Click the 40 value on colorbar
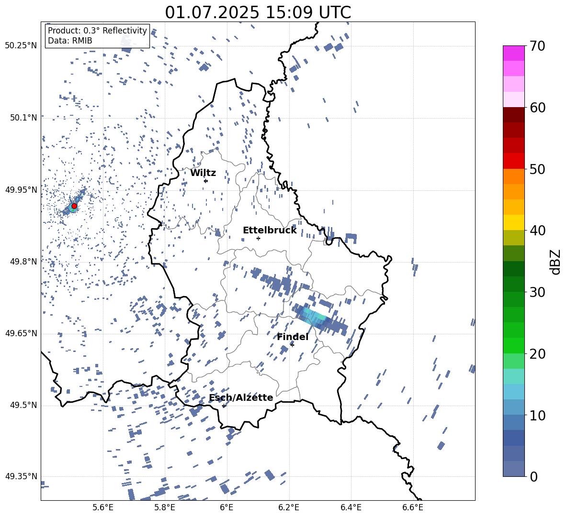Image resolution: width=567 pixels, height=517 pixels. 537,231
